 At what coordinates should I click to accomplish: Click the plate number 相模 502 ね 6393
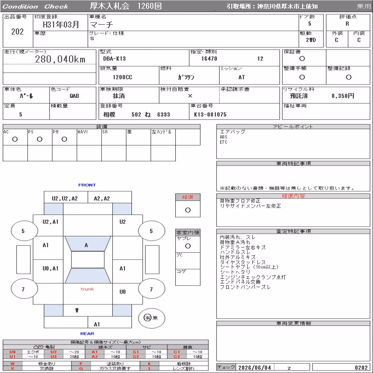(x=137, y=115)
